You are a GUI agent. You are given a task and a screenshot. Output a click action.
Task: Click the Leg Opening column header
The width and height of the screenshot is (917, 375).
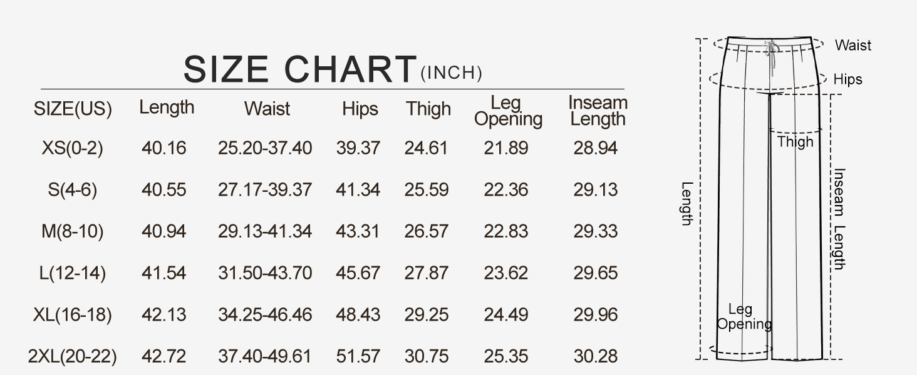click(508, 111)
